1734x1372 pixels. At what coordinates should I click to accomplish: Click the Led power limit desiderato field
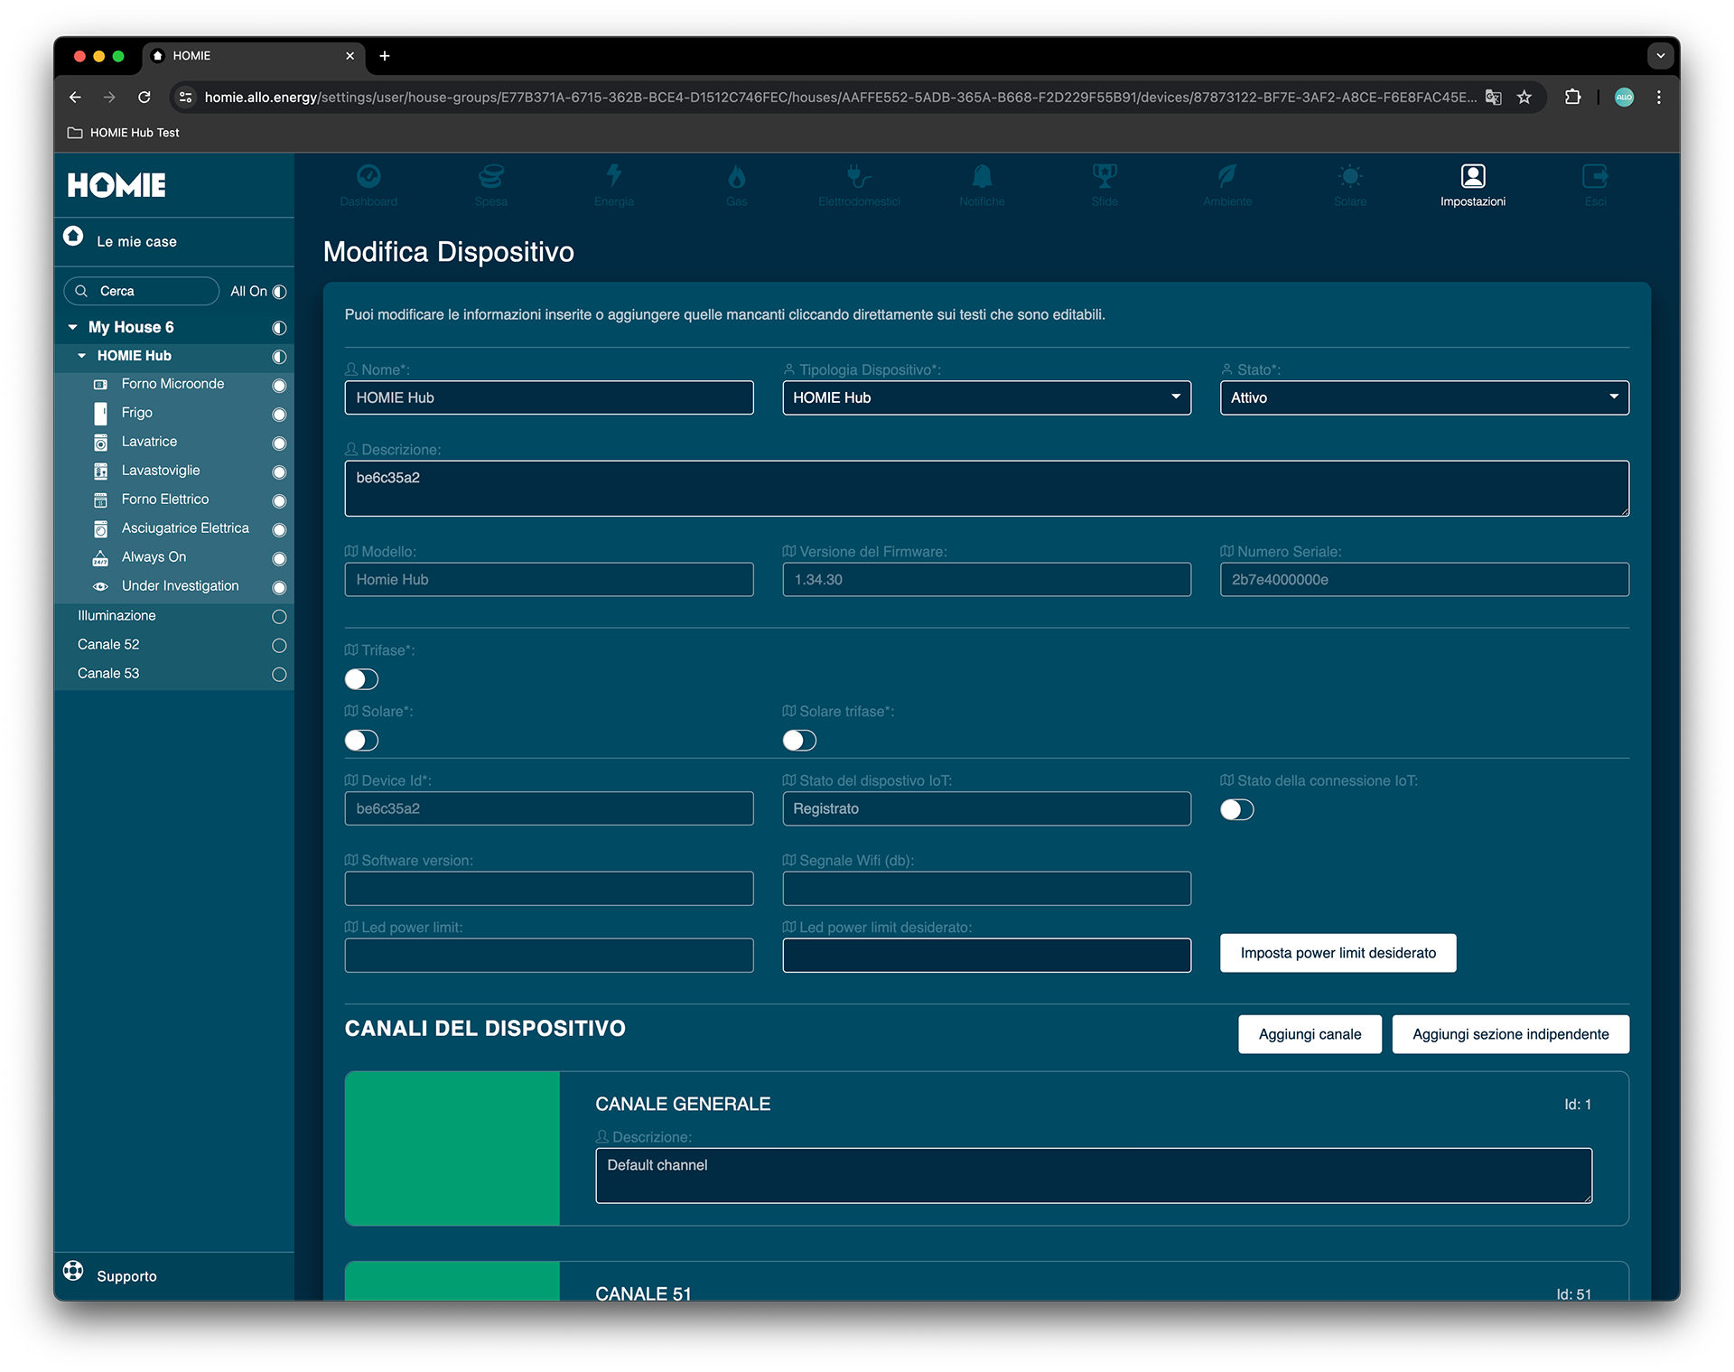(986, 955)
